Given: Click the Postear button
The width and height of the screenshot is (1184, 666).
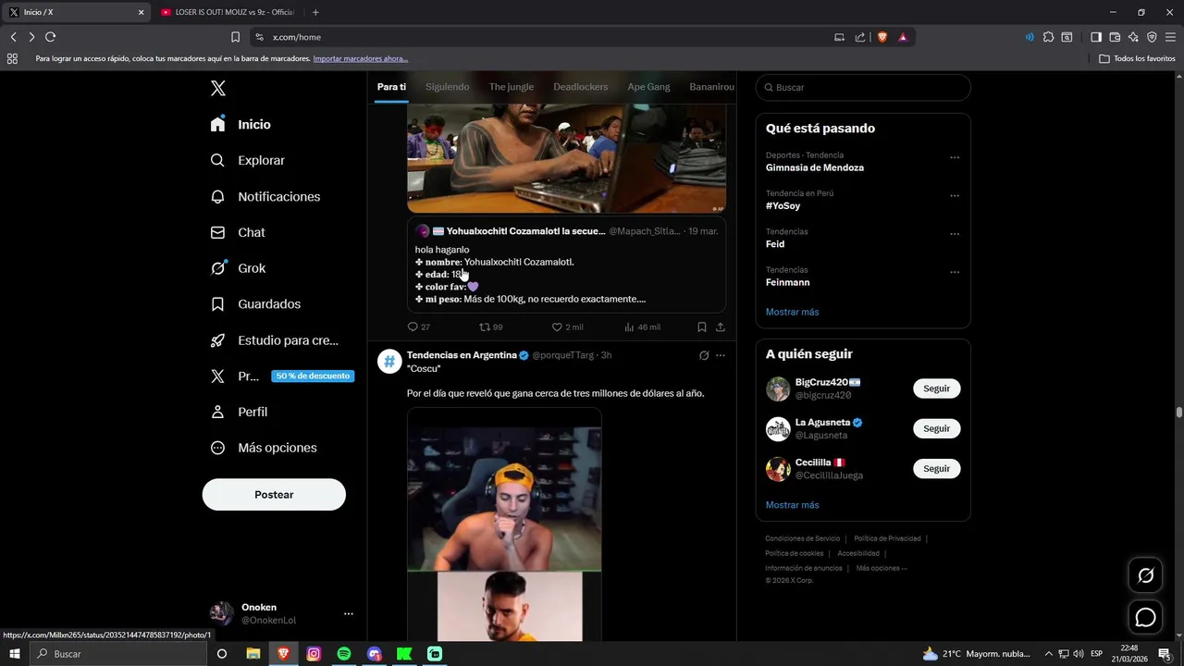Looking at the screenshot, I should [274, 495].
